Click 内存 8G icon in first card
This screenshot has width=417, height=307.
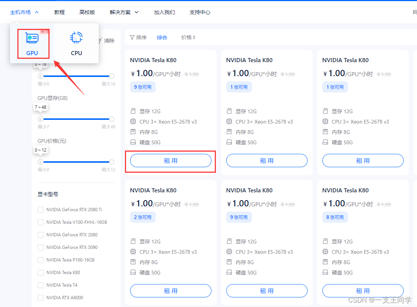coord(133,132)
